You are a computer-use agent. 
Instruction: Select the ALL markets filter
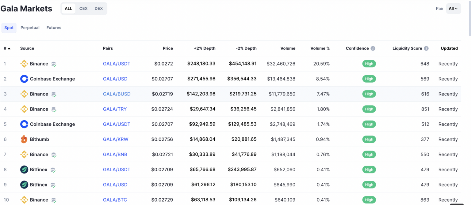[x=68, y=9]
